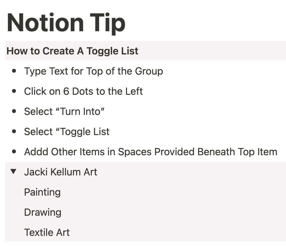Select the Drawing item inside the toggle
This screenshot has height=247, width=286.
(43, 212)
